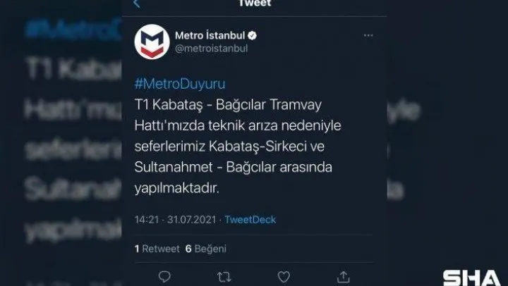Click the verified badge next to Metro İstanbul
The width and height of the screenshot is (508, 286).
point(253,36)
